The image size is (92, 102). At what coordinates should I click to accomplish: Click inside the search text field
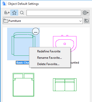54,13
